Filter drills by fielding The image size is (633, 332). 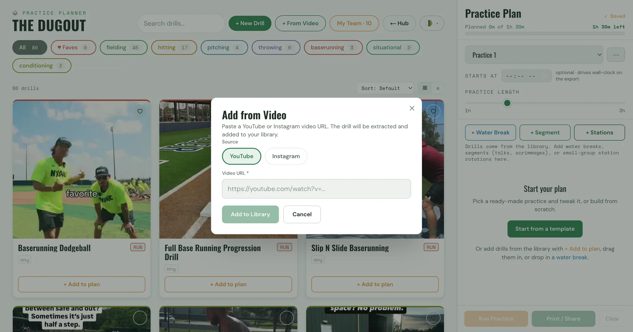coord(123,47)
